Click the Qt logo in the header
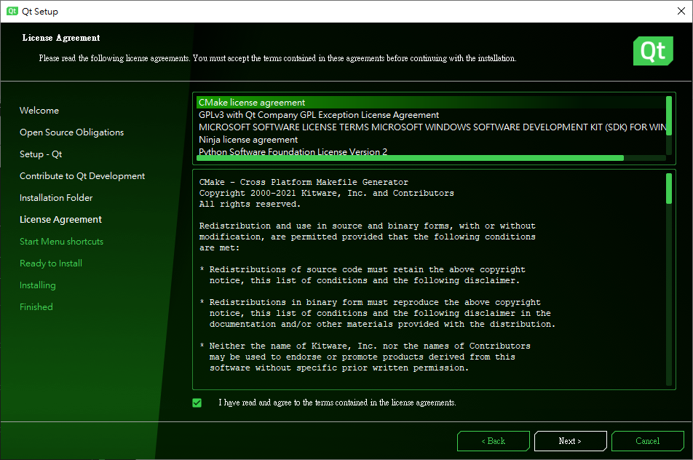 tap(653, 51)
